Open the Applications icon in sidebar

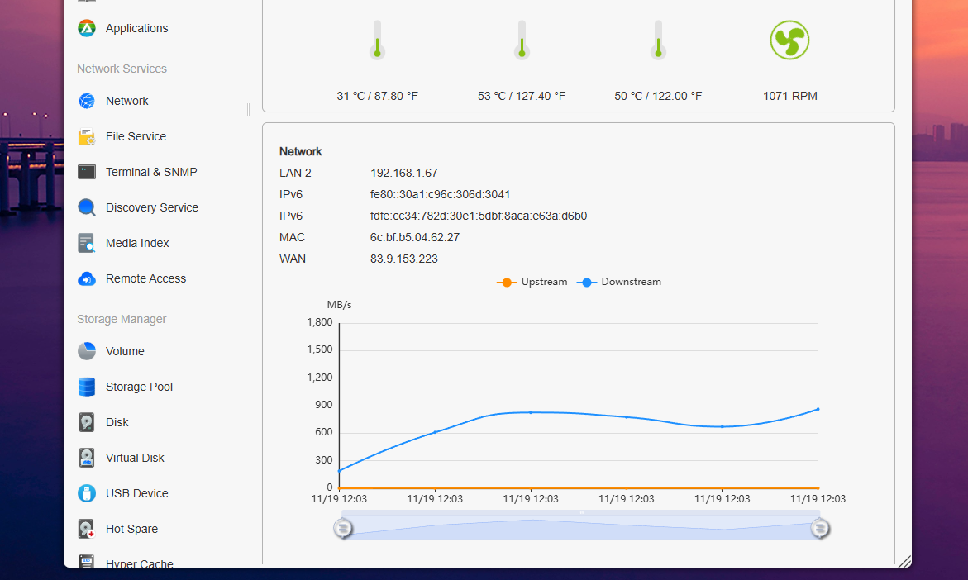pyautogui.click(x=87, y=28)
